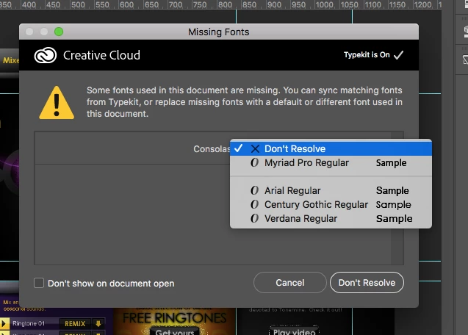This screenshot has width=468, height=335.
Task: Toggle the Typekit is On indicator
Action: tap(373, 55)
